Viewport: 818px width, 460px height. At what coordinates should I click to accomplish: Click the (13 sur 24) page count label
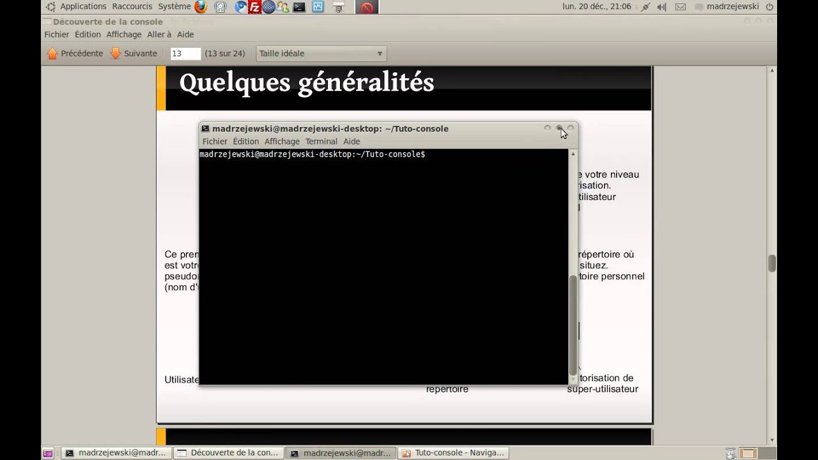click(225, 54)
